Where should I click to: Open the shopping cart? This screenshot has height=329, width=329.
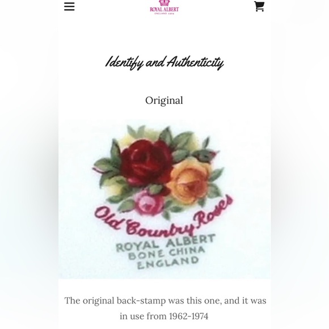coord(259,6)
